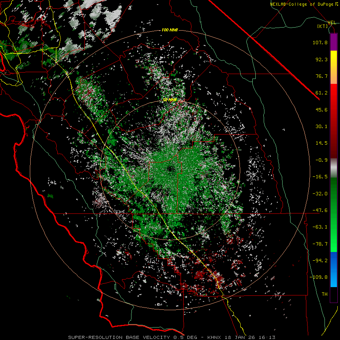
Task: Click the [KT] units label
Action: pos(323,26)
